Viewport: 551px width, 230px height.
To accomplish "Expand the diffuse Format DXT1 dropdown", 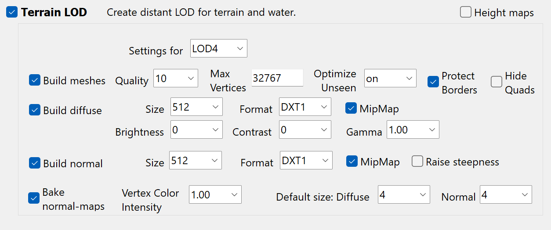I will [305, 107].
